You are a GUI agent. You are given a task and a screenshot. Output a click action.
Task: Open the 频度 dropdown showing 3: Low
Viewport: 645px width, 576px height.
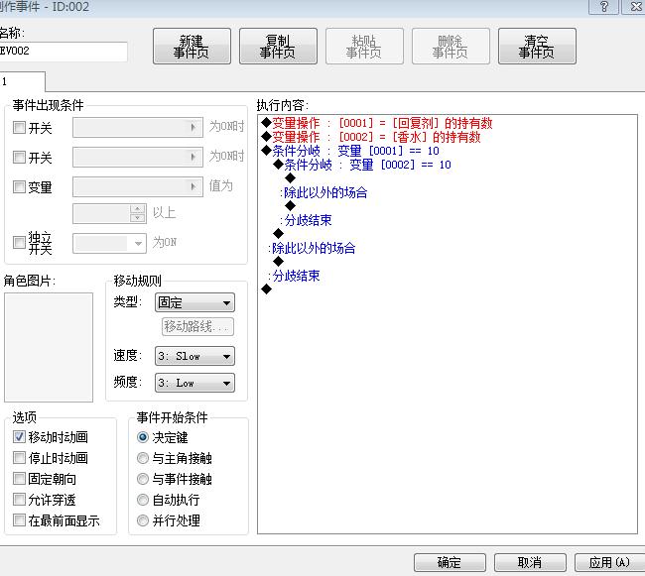[x=194, y=383]
